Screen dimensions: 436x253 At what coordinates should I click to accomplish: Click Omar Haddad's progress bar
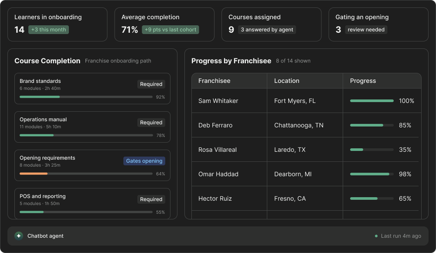click(x=372, y=174)
